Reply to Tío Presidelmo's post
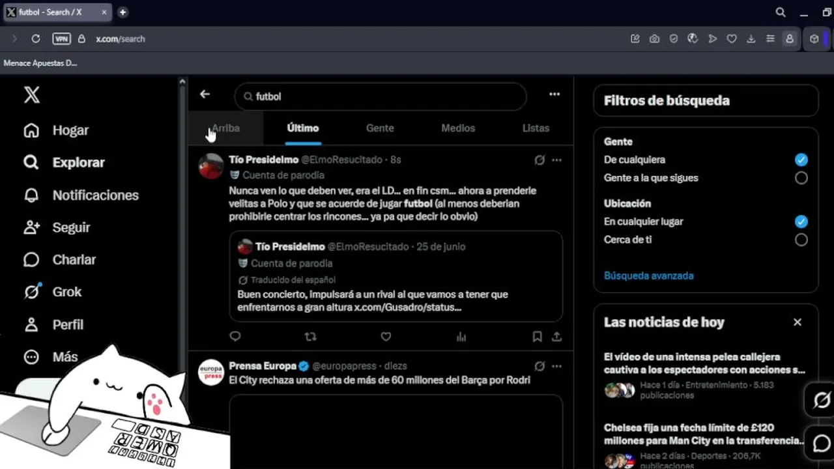Image resolution: width=834 pixels, height=469 pixels. (x=235, y=337)
